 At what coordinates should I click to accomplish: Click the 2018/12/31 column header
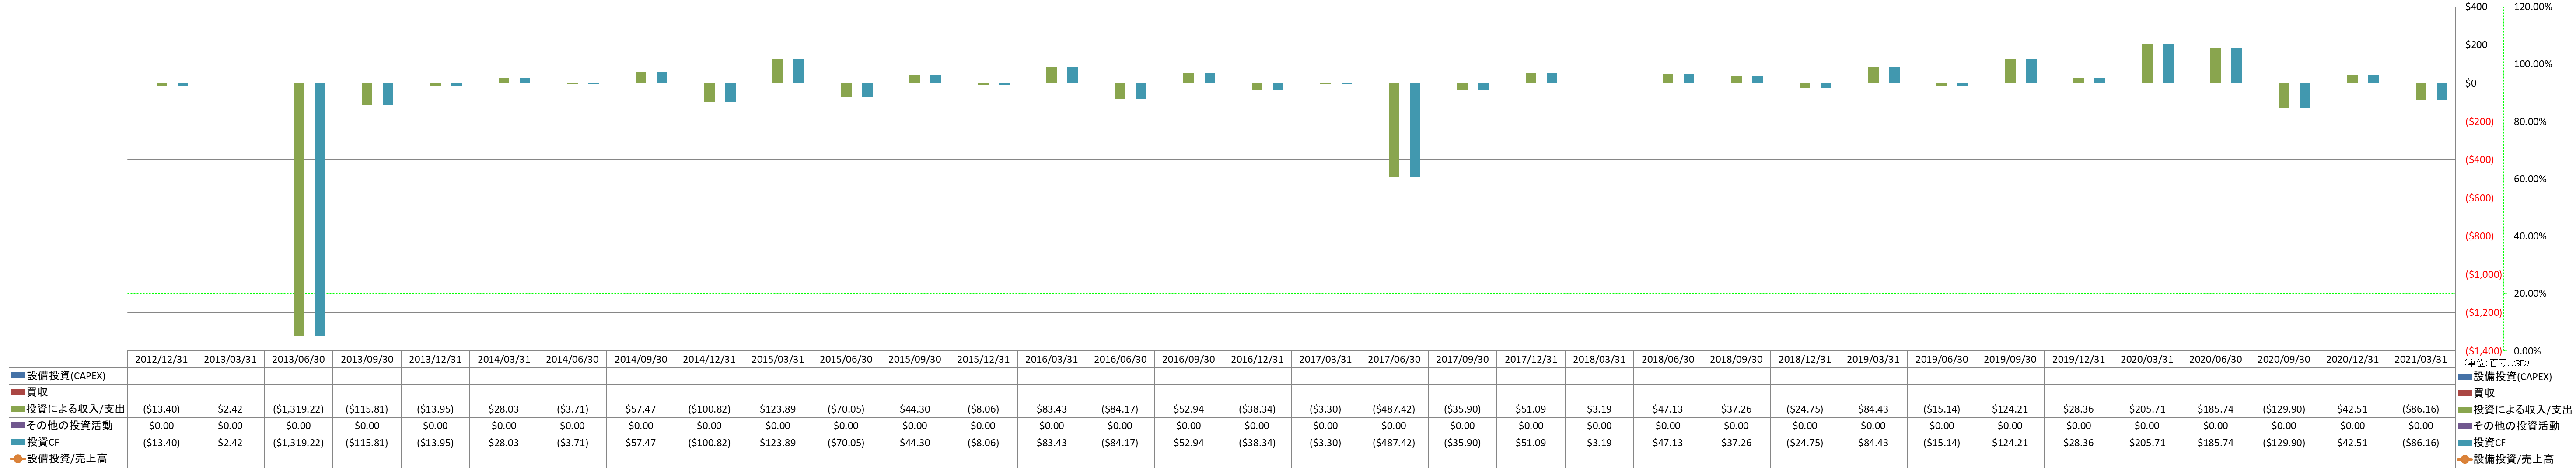[x=1805, y=359]
